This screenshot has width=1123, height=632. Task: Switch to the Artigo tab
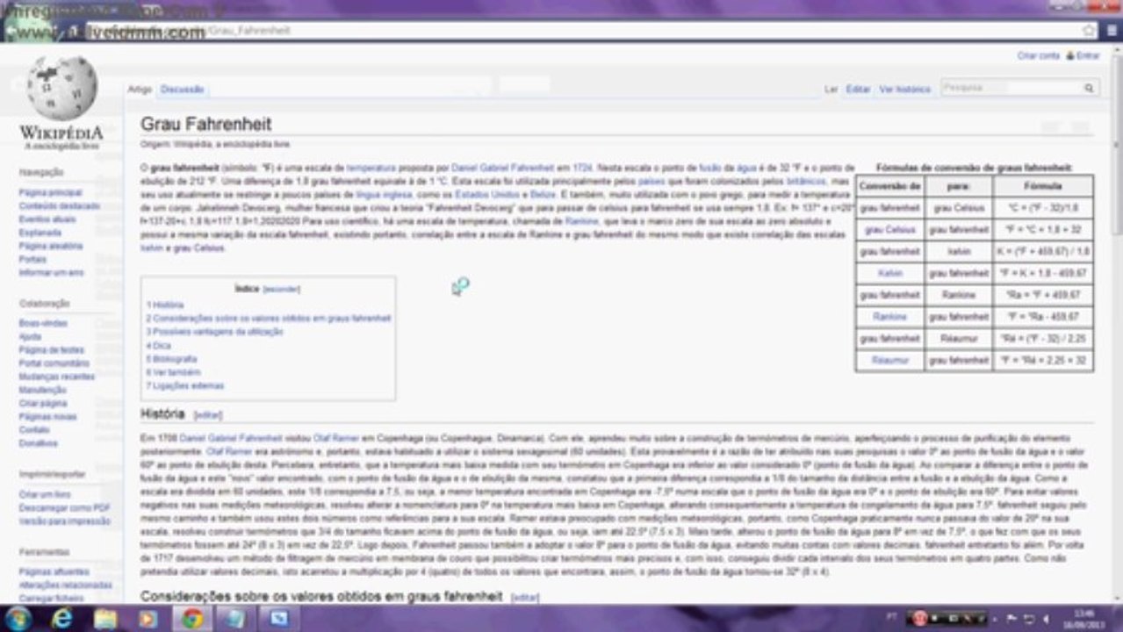coord(140,90)
